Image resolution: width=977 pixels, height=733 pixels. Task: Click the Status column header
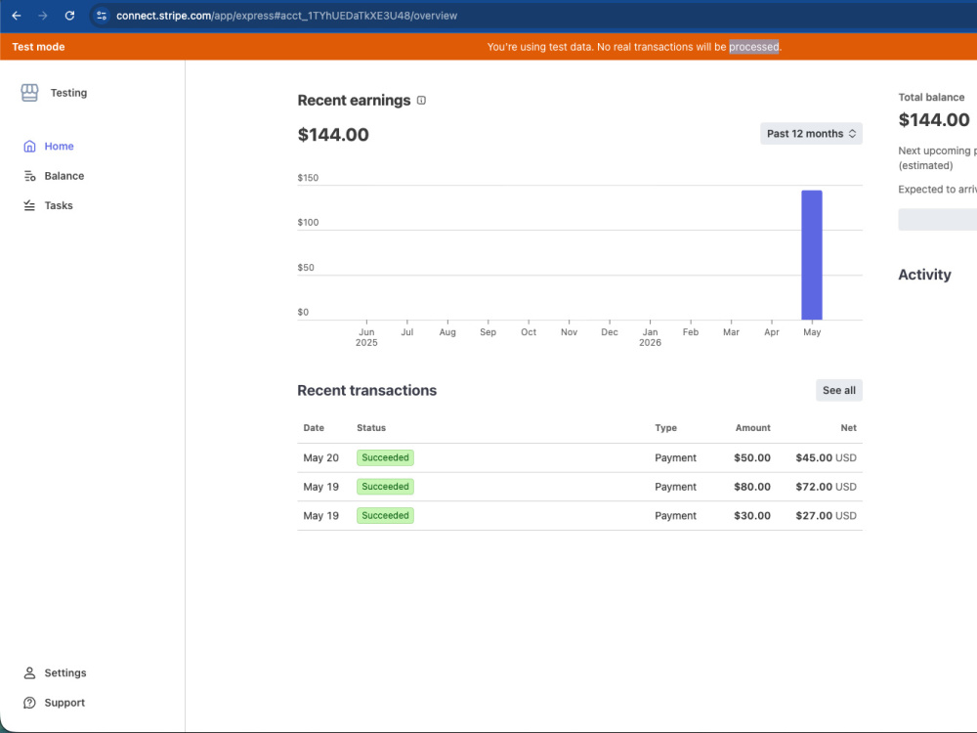[x=370, y=428]
